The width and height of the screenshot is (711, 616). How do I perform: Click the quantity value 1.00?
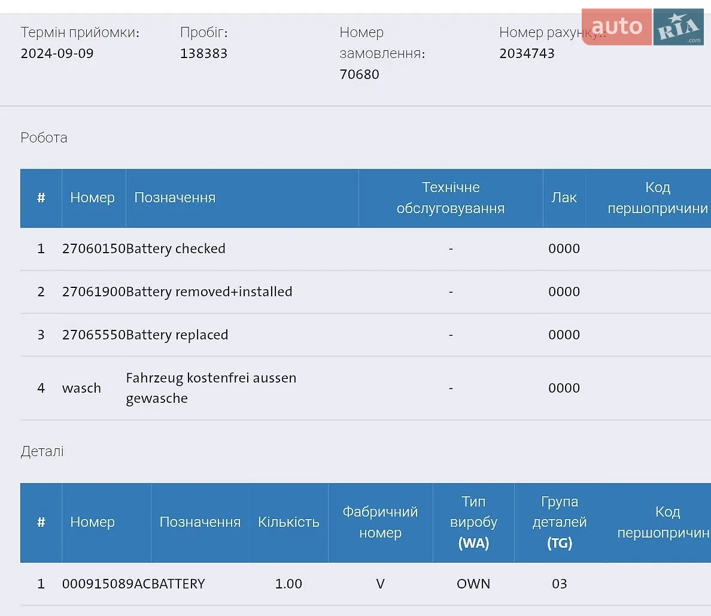point(288,584)
